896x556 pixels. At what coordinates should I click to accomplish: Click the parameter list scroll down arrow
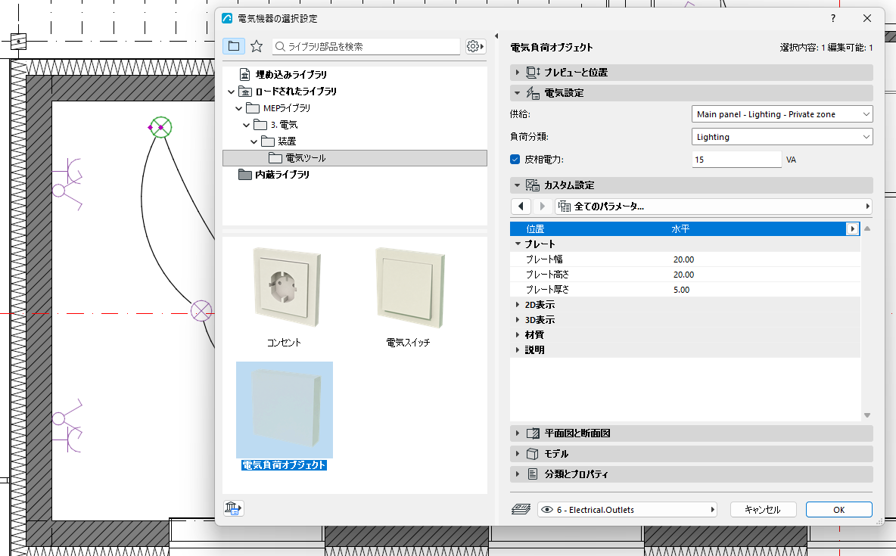[x=866, y=415]
